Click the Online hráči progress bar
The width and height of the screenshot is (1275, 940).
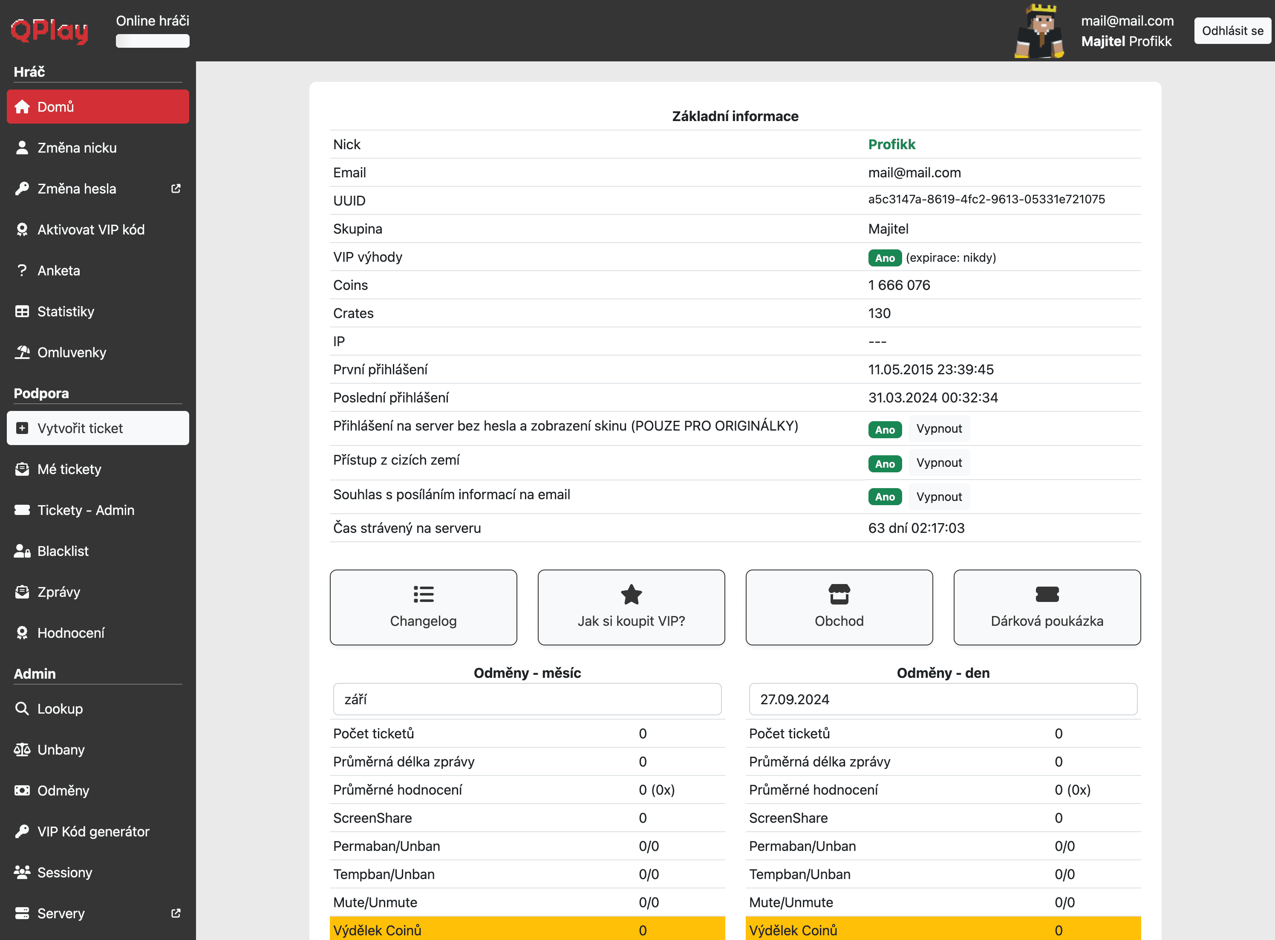coord(152,40)
